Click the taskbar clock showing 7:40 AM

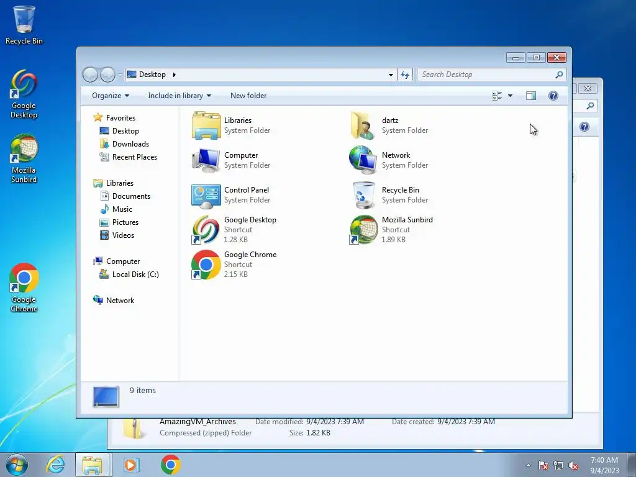click(604, 465)
